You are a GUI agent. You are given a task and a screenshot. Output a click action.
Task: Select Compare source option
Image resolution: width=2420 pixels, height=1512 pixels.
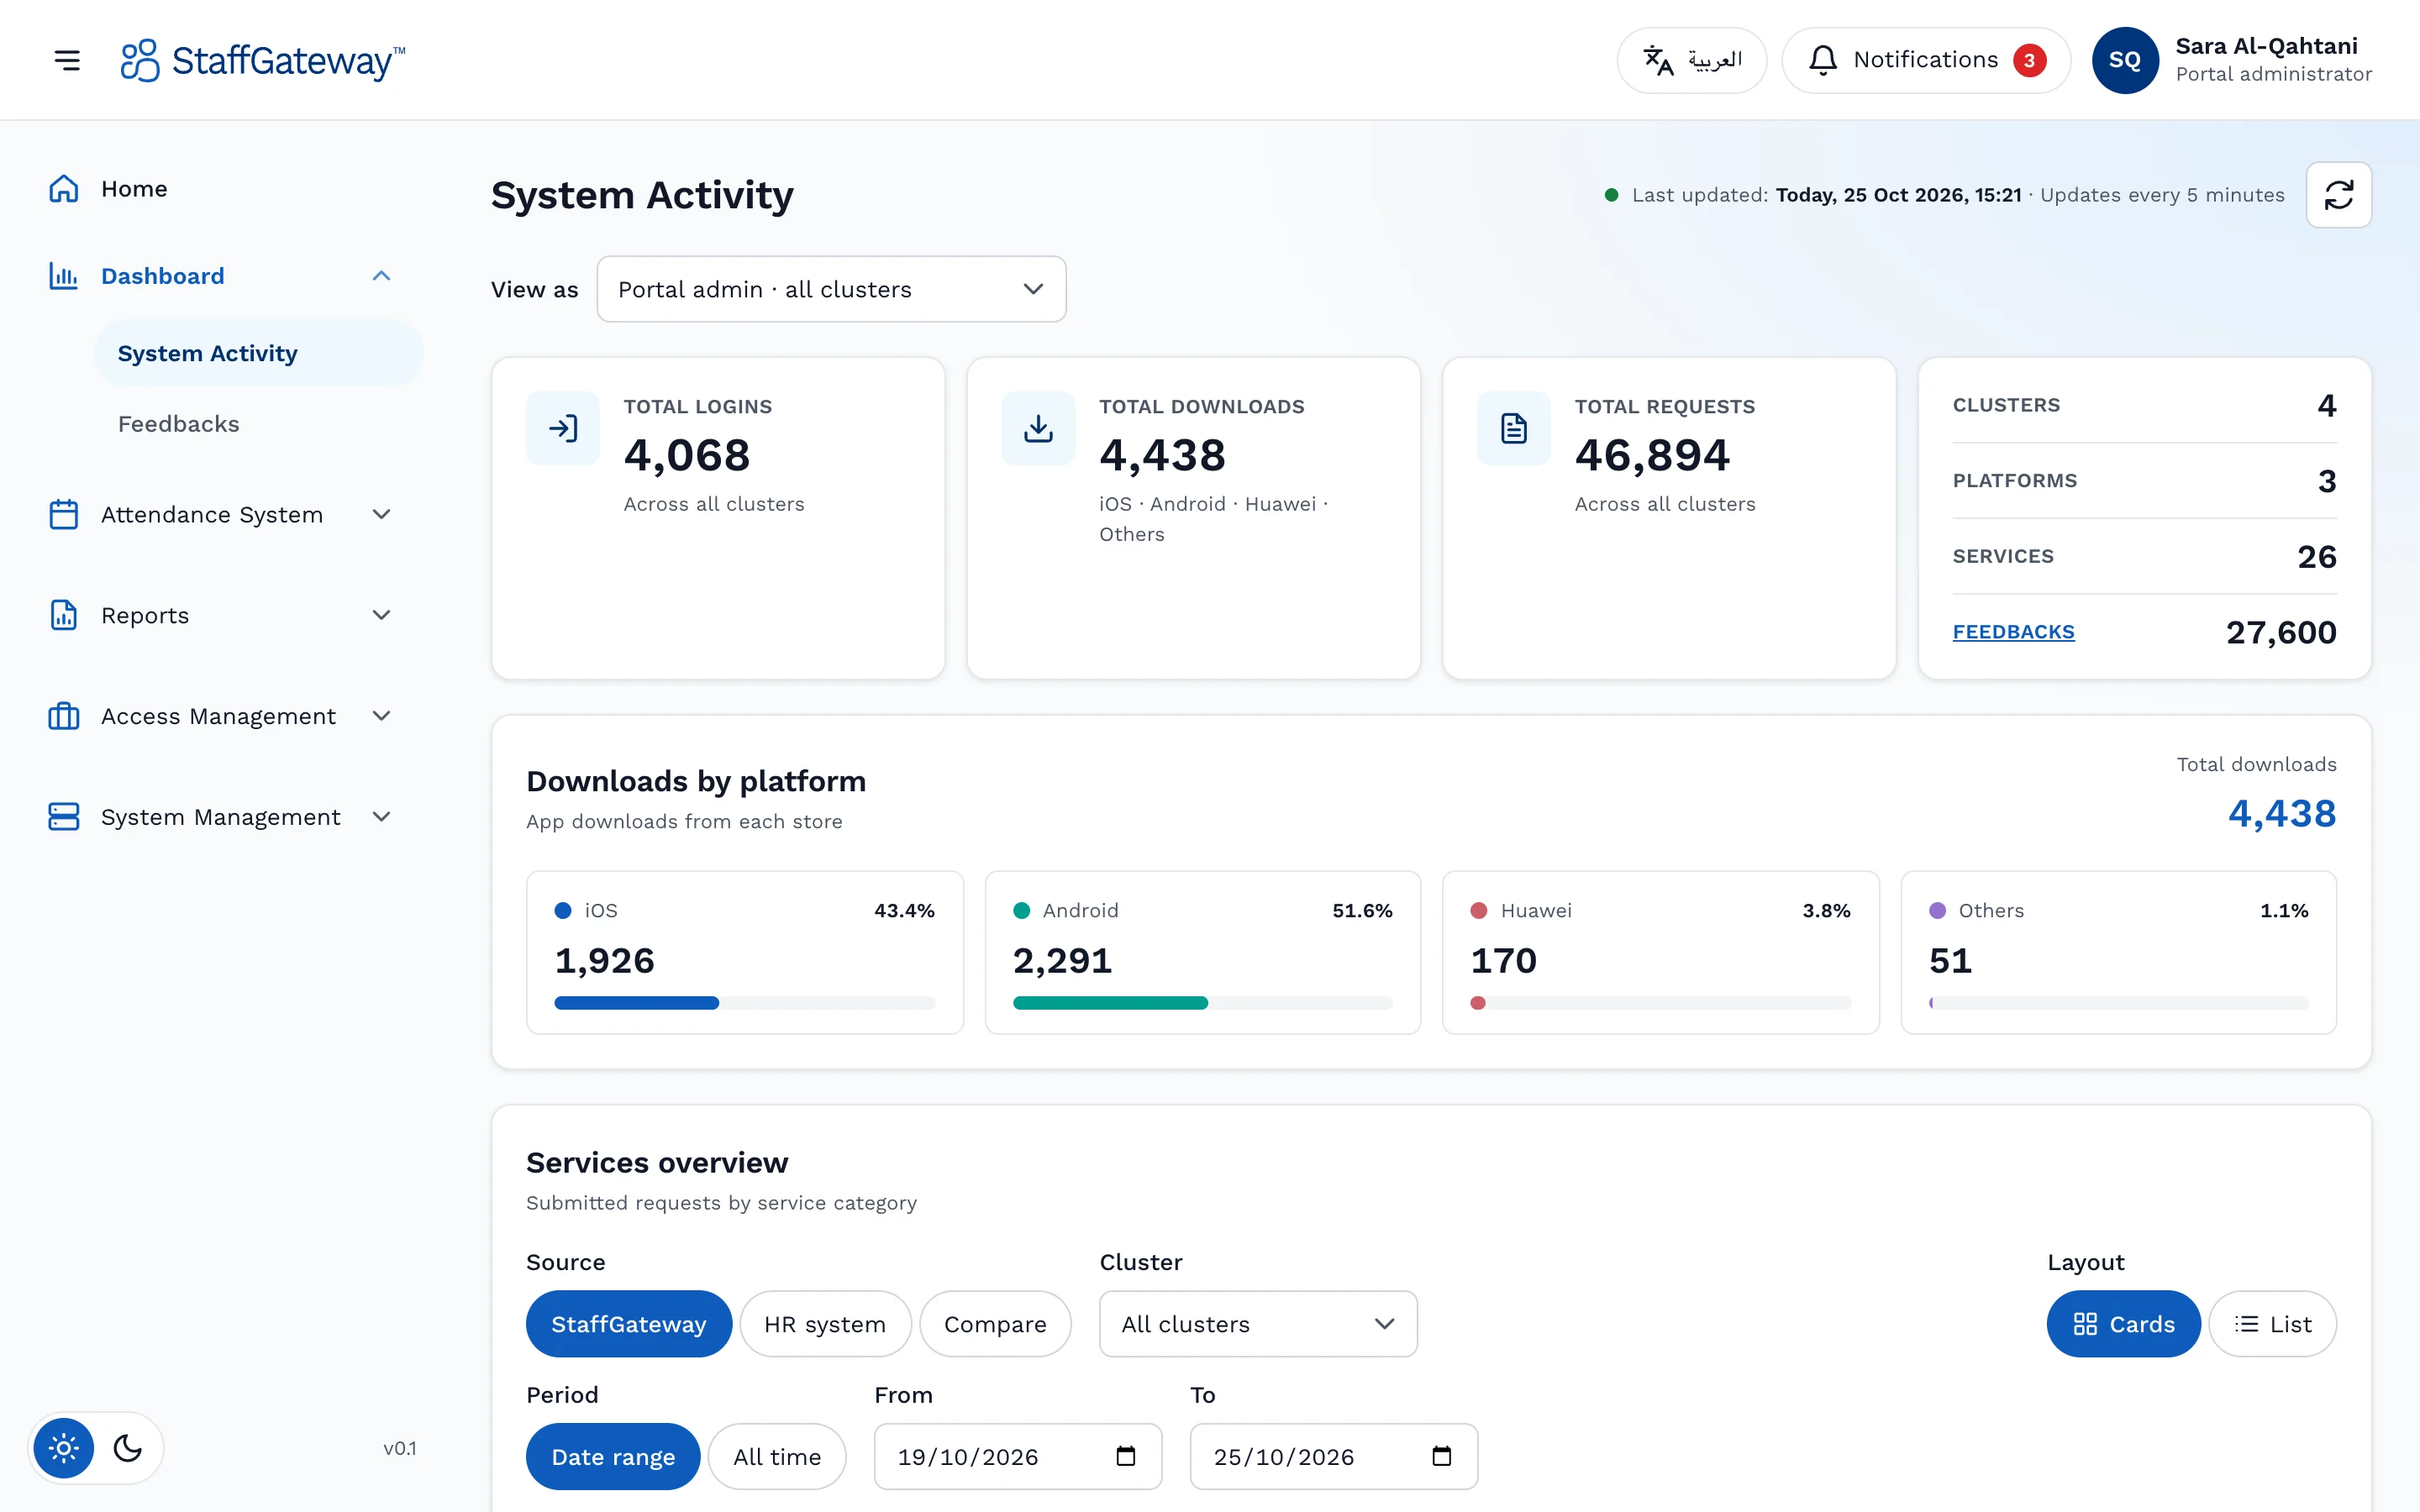point(995,1323)
